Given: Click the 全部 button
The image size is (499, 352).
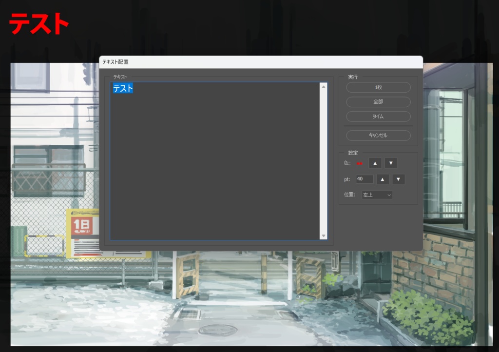Looking at the screenshot, I should (x=378, y=102).
